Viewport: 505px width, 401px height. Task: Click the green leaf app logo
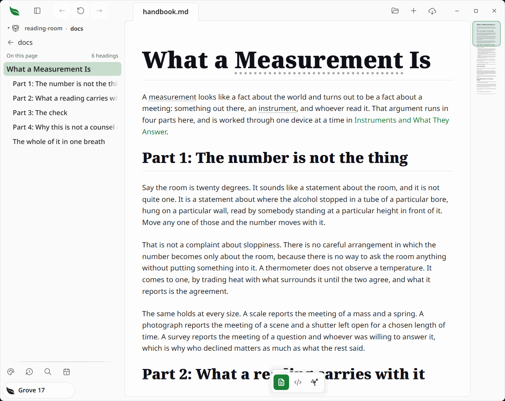(x=14, y=11)
